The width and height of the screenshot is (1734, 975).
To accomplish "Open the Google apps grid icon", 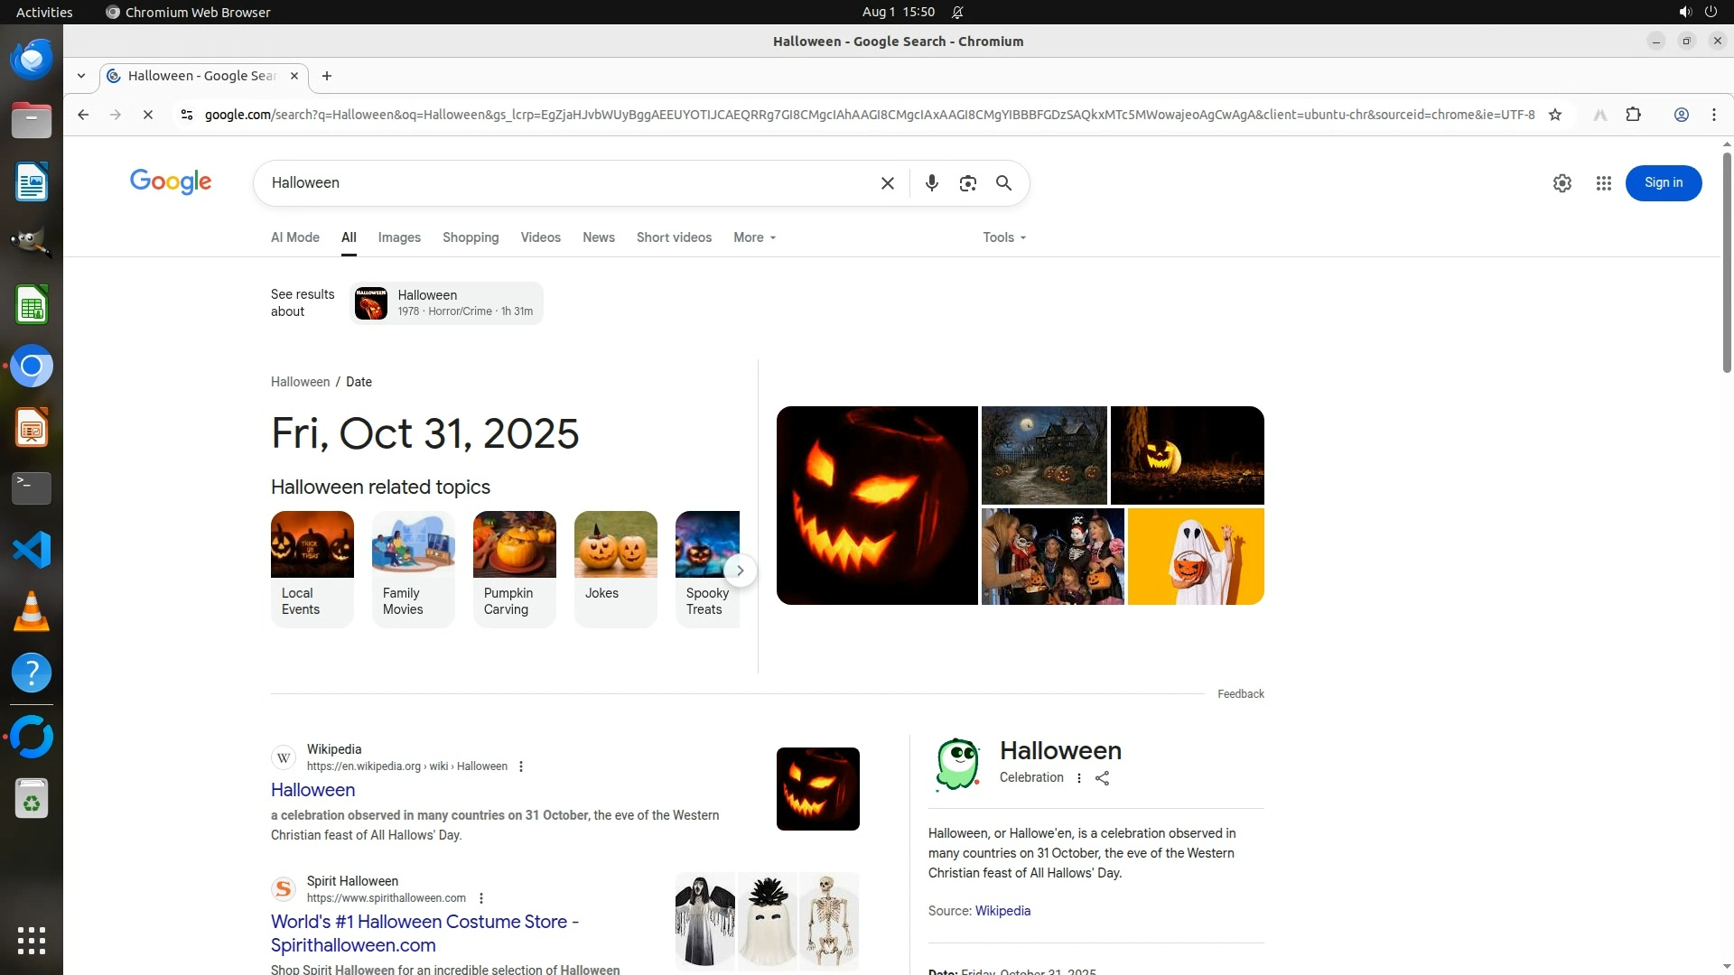I will [1603, 183].
